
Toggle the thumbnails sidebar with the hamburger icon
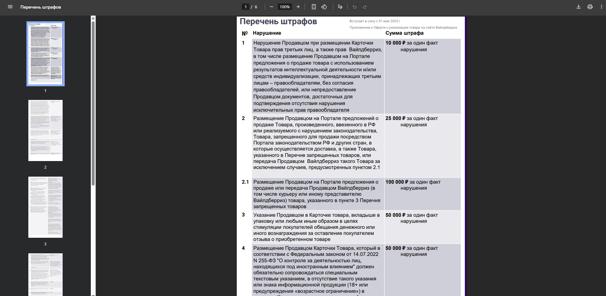coord(10,6)
